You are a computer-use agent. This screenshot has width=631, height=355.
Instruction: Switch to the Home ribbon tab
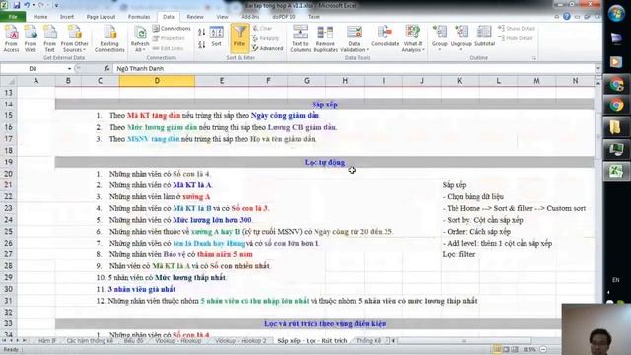coord(40,17)
